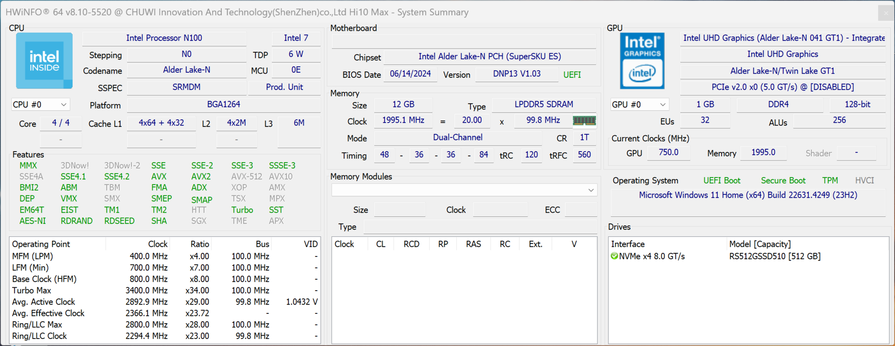Click the Intel Inside CPU logo
This screenshot has width=895, height=346.
[x=44, y=61]
